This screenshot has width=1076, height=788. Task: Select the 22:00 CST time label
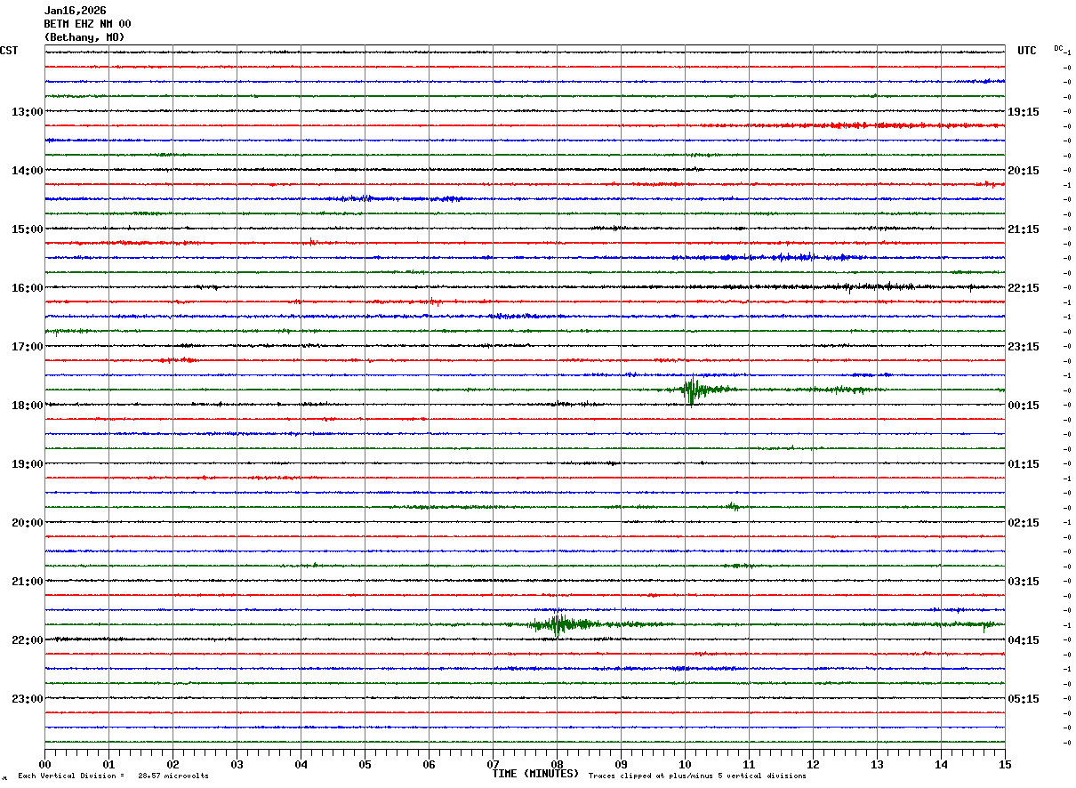(27, 640)
